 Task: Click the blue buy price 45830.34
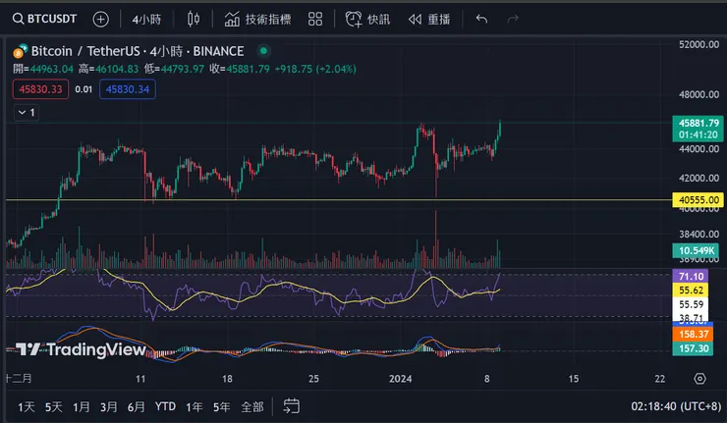pyautogui.click(x=128, y=89)
